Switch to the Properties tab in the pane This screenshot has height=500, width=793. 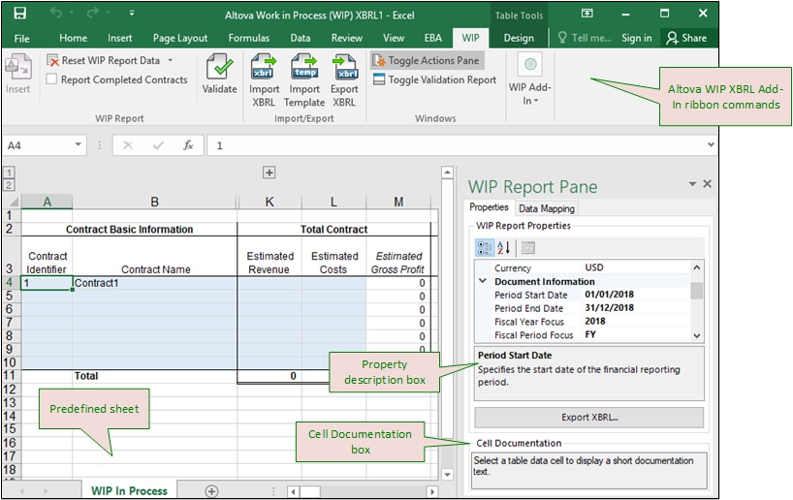click(489, 207)
